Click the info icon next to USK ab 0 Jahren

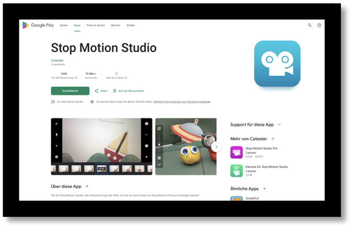coord(126,78)
